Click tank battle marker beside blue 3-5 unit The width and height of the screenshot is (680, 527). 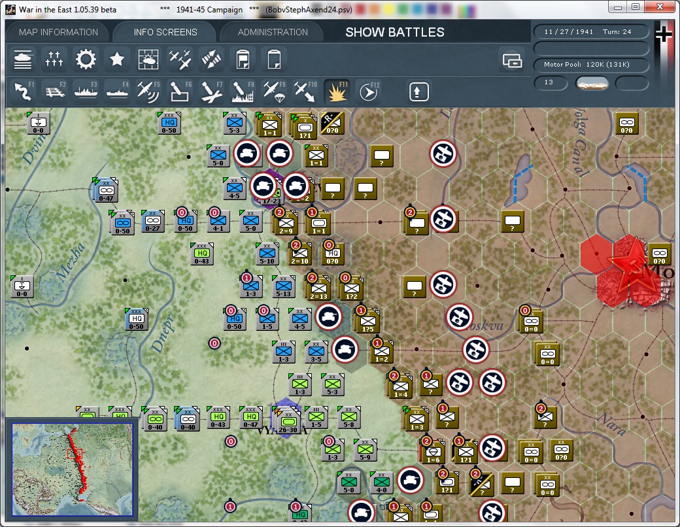(x=345, y=350)
